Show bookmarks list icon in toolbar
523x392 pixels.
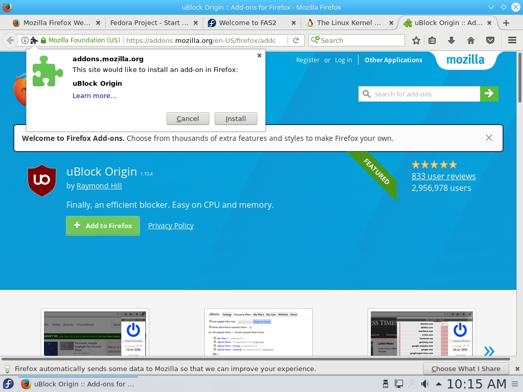(432, 40)
